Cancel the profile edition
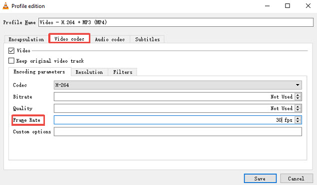Screen dimensions: 317x185 pos(296,179)
